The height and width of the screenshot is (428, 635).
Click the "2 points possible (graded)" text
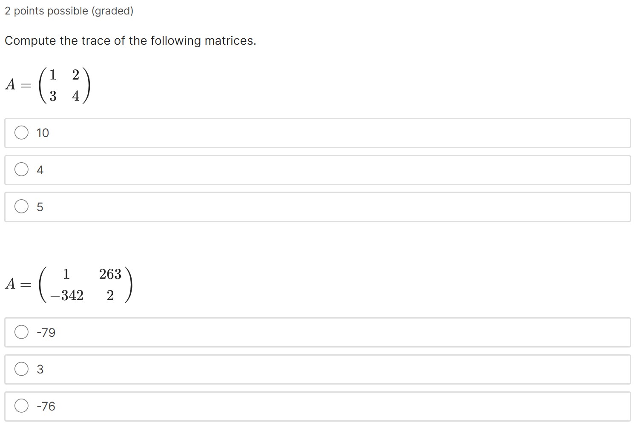coord(69,11)
